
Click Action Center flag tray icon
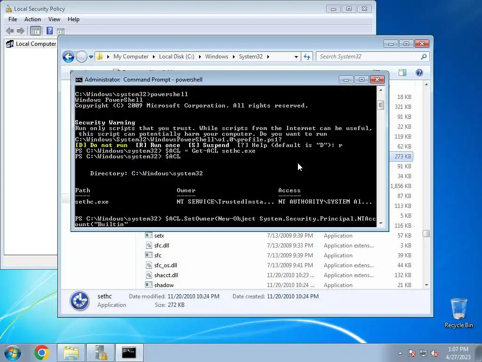(411, 353)
